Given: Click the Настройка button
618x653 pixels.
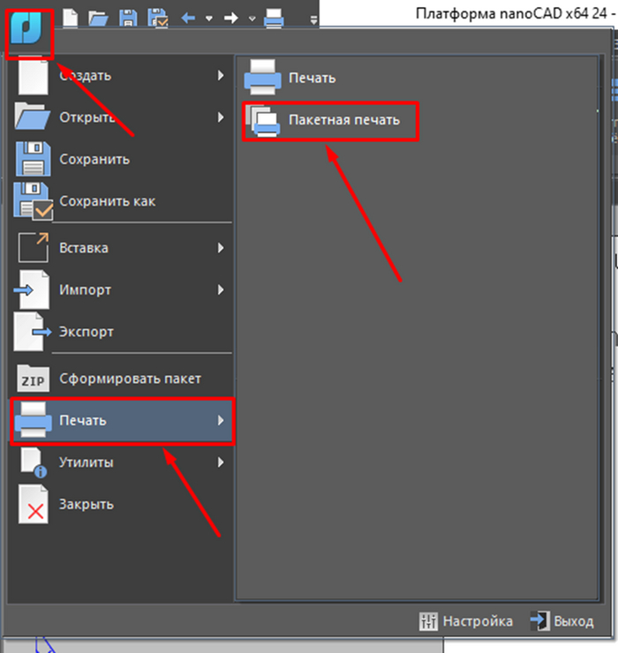Looking at the screenshot, I should pyautogui.click(x=466, y=621).
